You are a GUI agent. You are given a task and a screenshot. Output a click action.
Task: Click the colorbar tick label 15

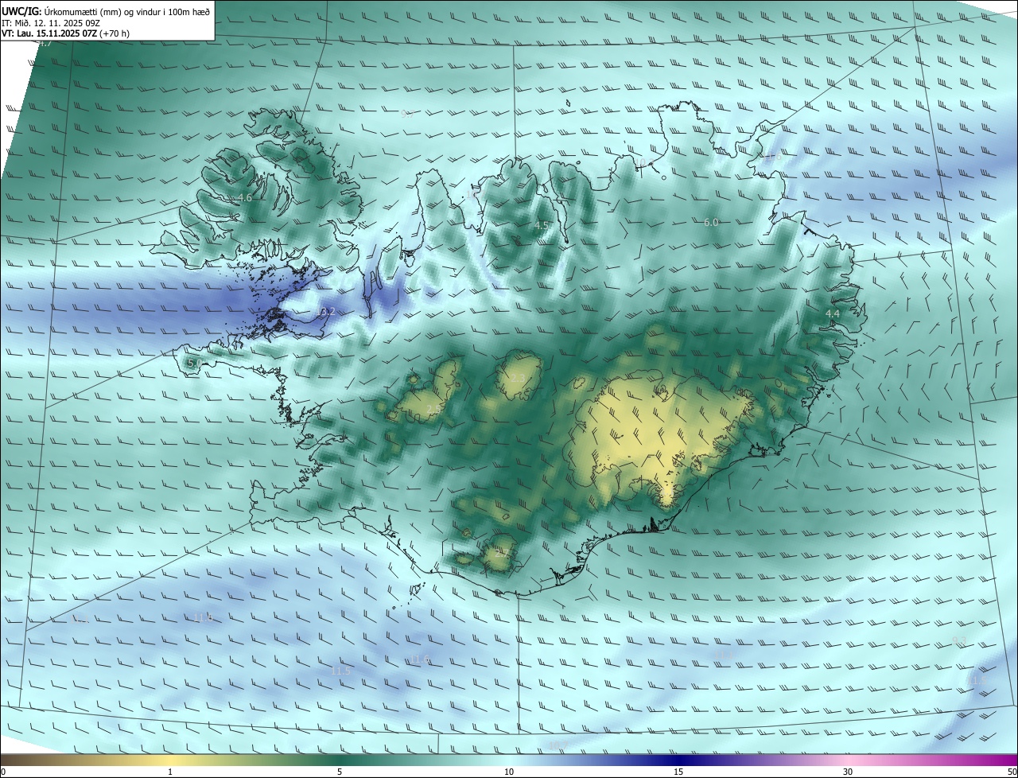tap(678, 772)
